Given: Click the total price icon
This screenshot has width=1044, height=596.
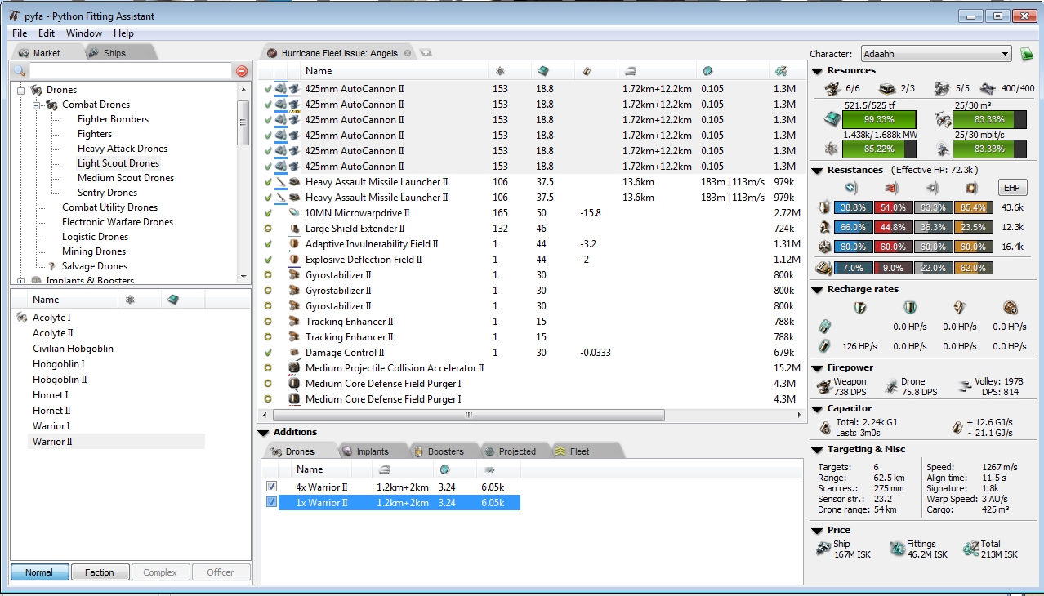Looking at the screenshot, I should pos(970,549).
